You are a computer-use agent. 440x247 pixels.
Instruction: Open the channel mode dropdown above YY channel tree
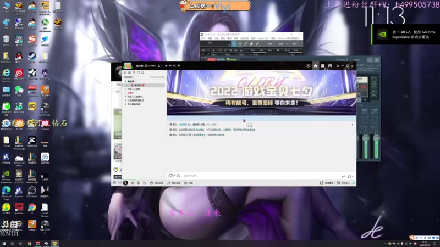pos(129,77)
